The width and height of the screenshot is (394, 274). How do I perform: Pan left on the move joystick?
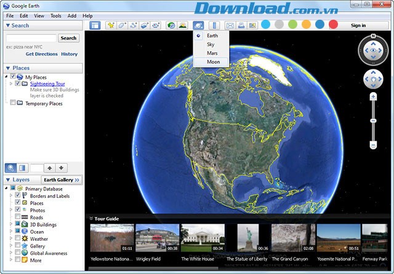[x=366, y=79]
